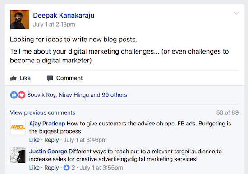Viewport: 248px width, 174px height.
Task: Open the July 1 at 3:46pm comment timestamp
Action: click(x=85, y=140)
